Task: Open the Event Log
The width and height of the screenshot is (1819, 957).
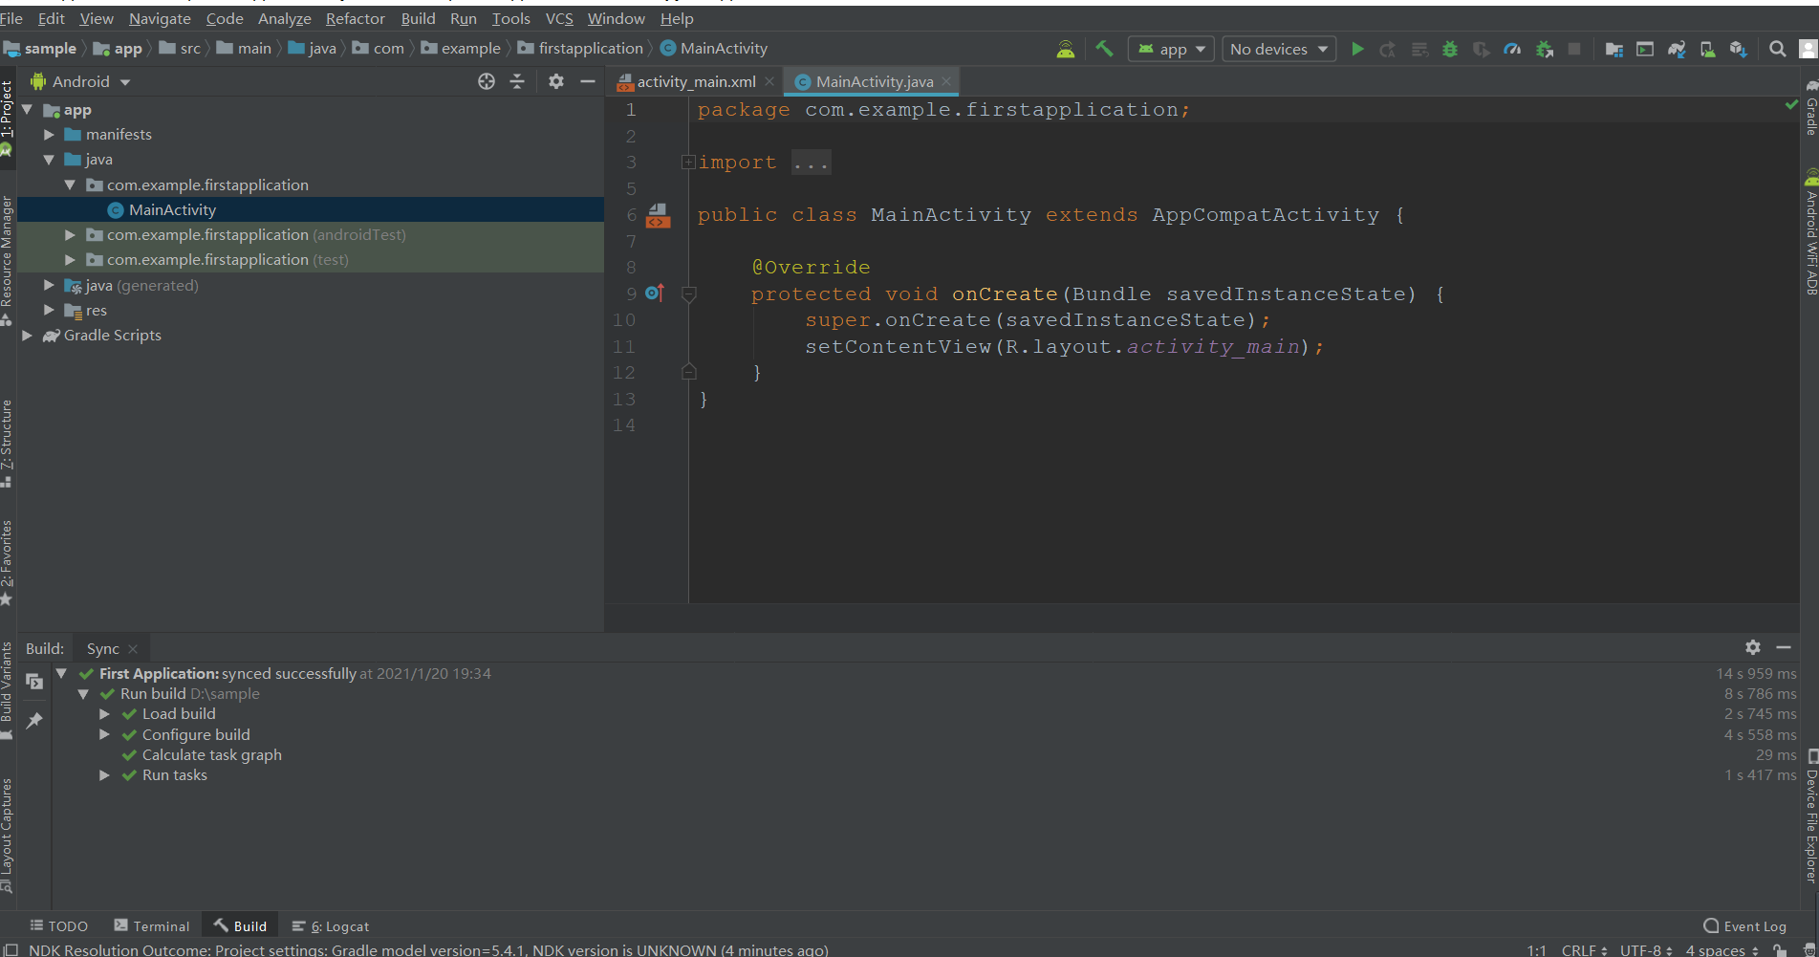Action: [x=1744, y=925]
